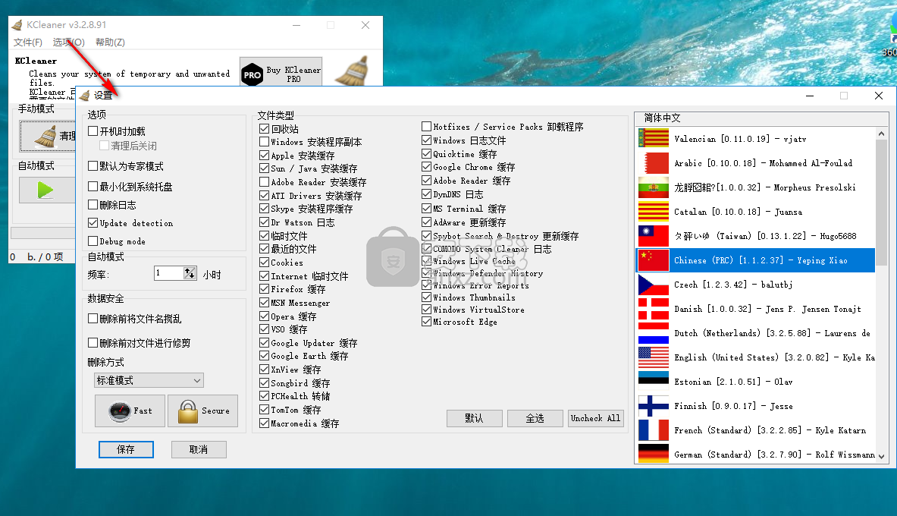Screen dimensions: 897x516
Task: Open the 帮助(Z) menu
Action: 110,42
